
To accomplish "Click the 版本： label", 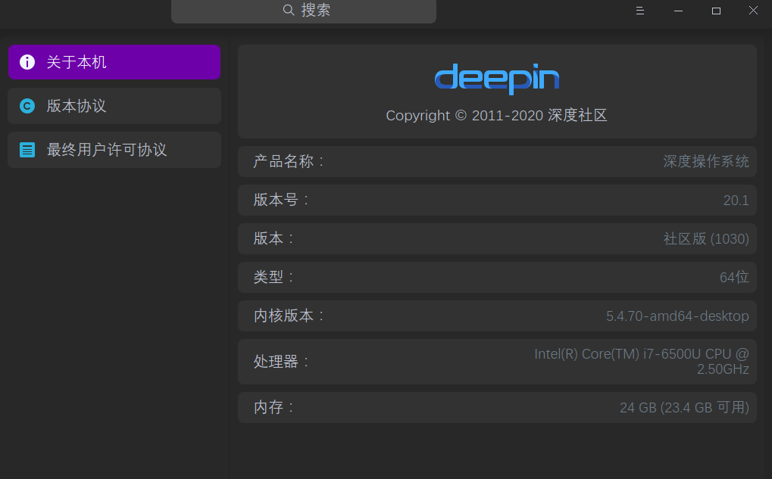I will click(x=273, y=238).
